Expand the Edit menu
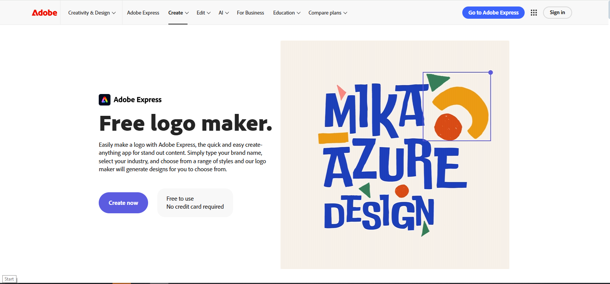 click(204, 13)
